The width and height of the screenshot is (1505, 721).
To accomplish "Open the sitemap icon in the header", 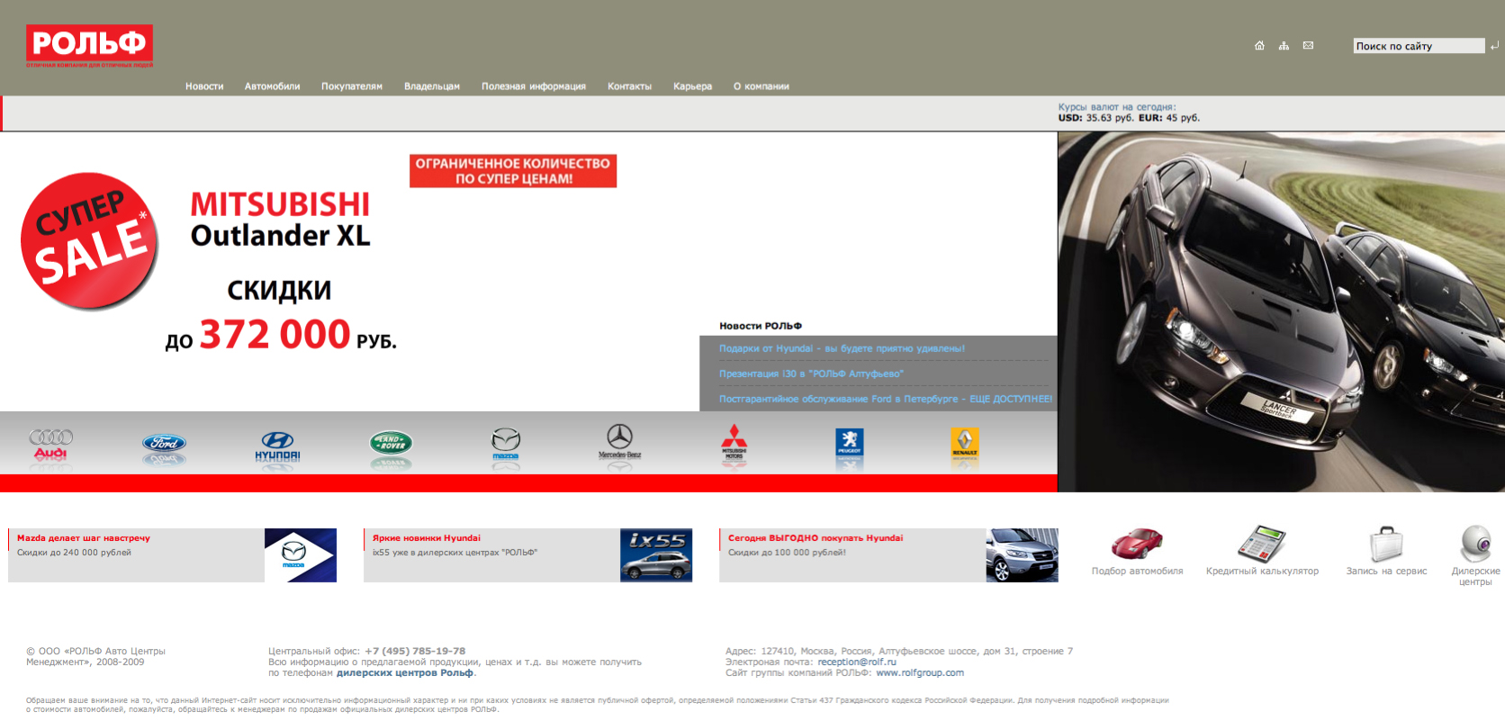I will pos(1284,46).
